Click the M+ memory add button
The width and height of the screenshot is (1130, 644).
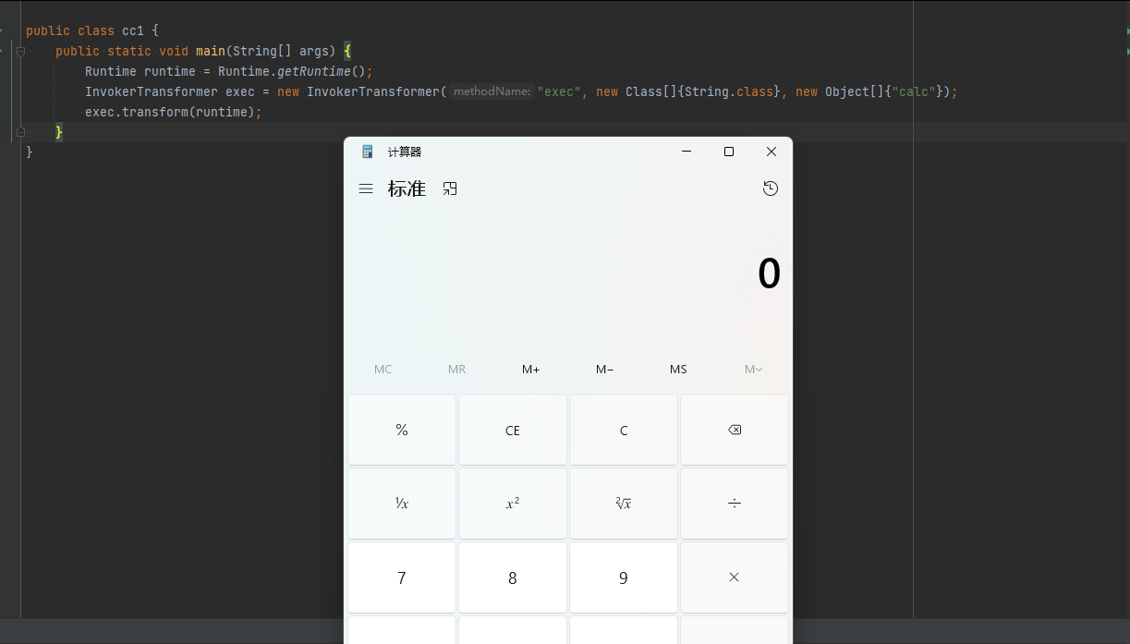pyautogui.click(x=530, y=370)
